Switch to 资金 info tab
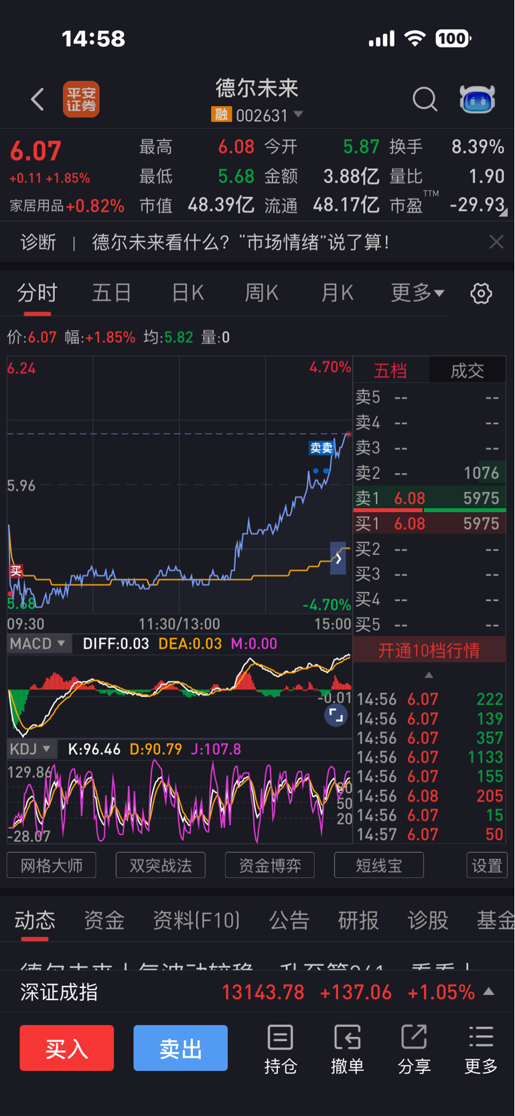The image size is (515, 1116). pyautogui.click(x=104, y=920)
